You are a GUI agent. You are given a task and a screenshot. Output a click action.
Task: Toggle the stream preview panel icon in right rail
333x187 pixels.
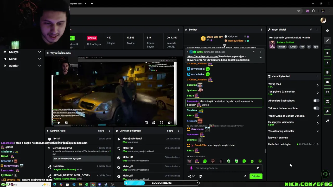click(x=327, y=53)
